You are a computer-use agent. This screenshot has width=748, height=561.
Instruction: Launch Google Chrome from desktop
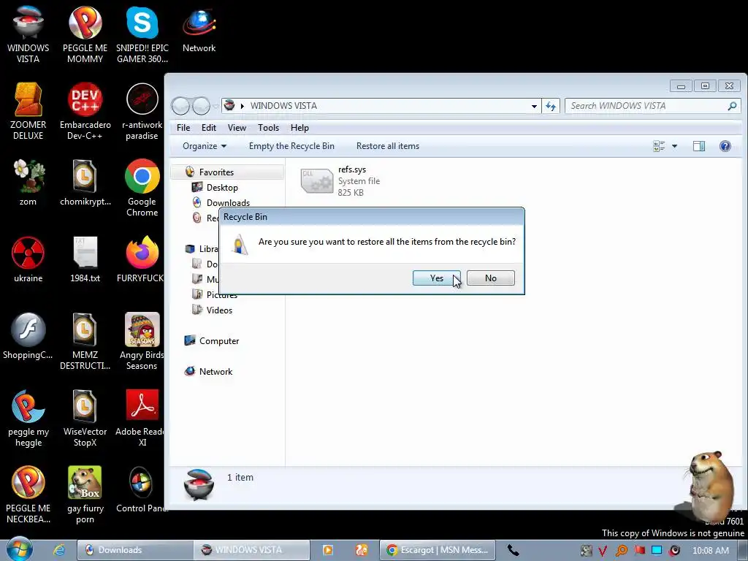coord(142,188)
